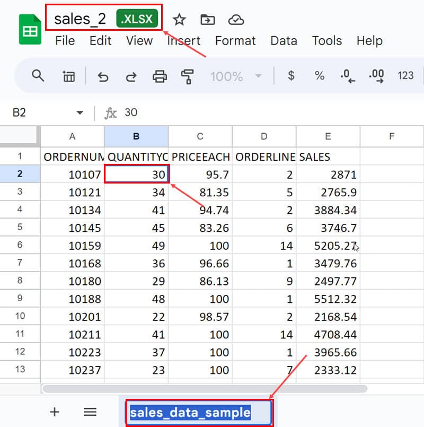Open the 123 more formats menu

[405, 76]
